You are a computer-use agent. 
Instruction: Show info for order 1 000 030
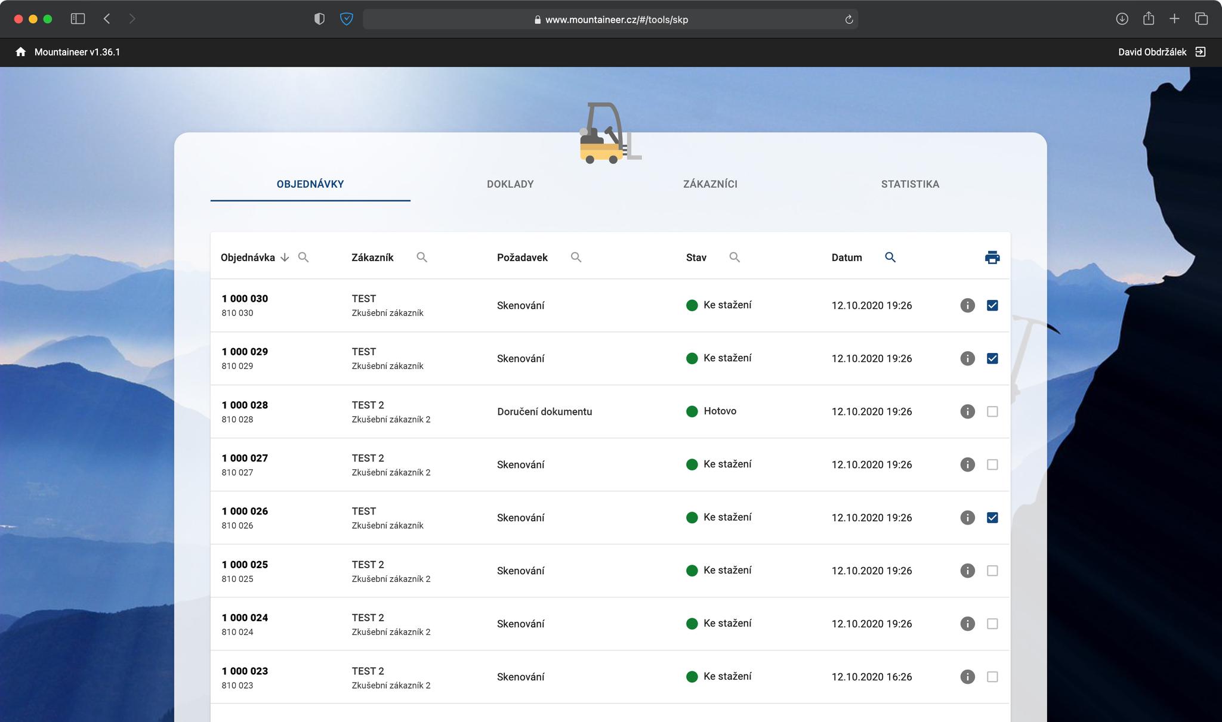[967, 305]
